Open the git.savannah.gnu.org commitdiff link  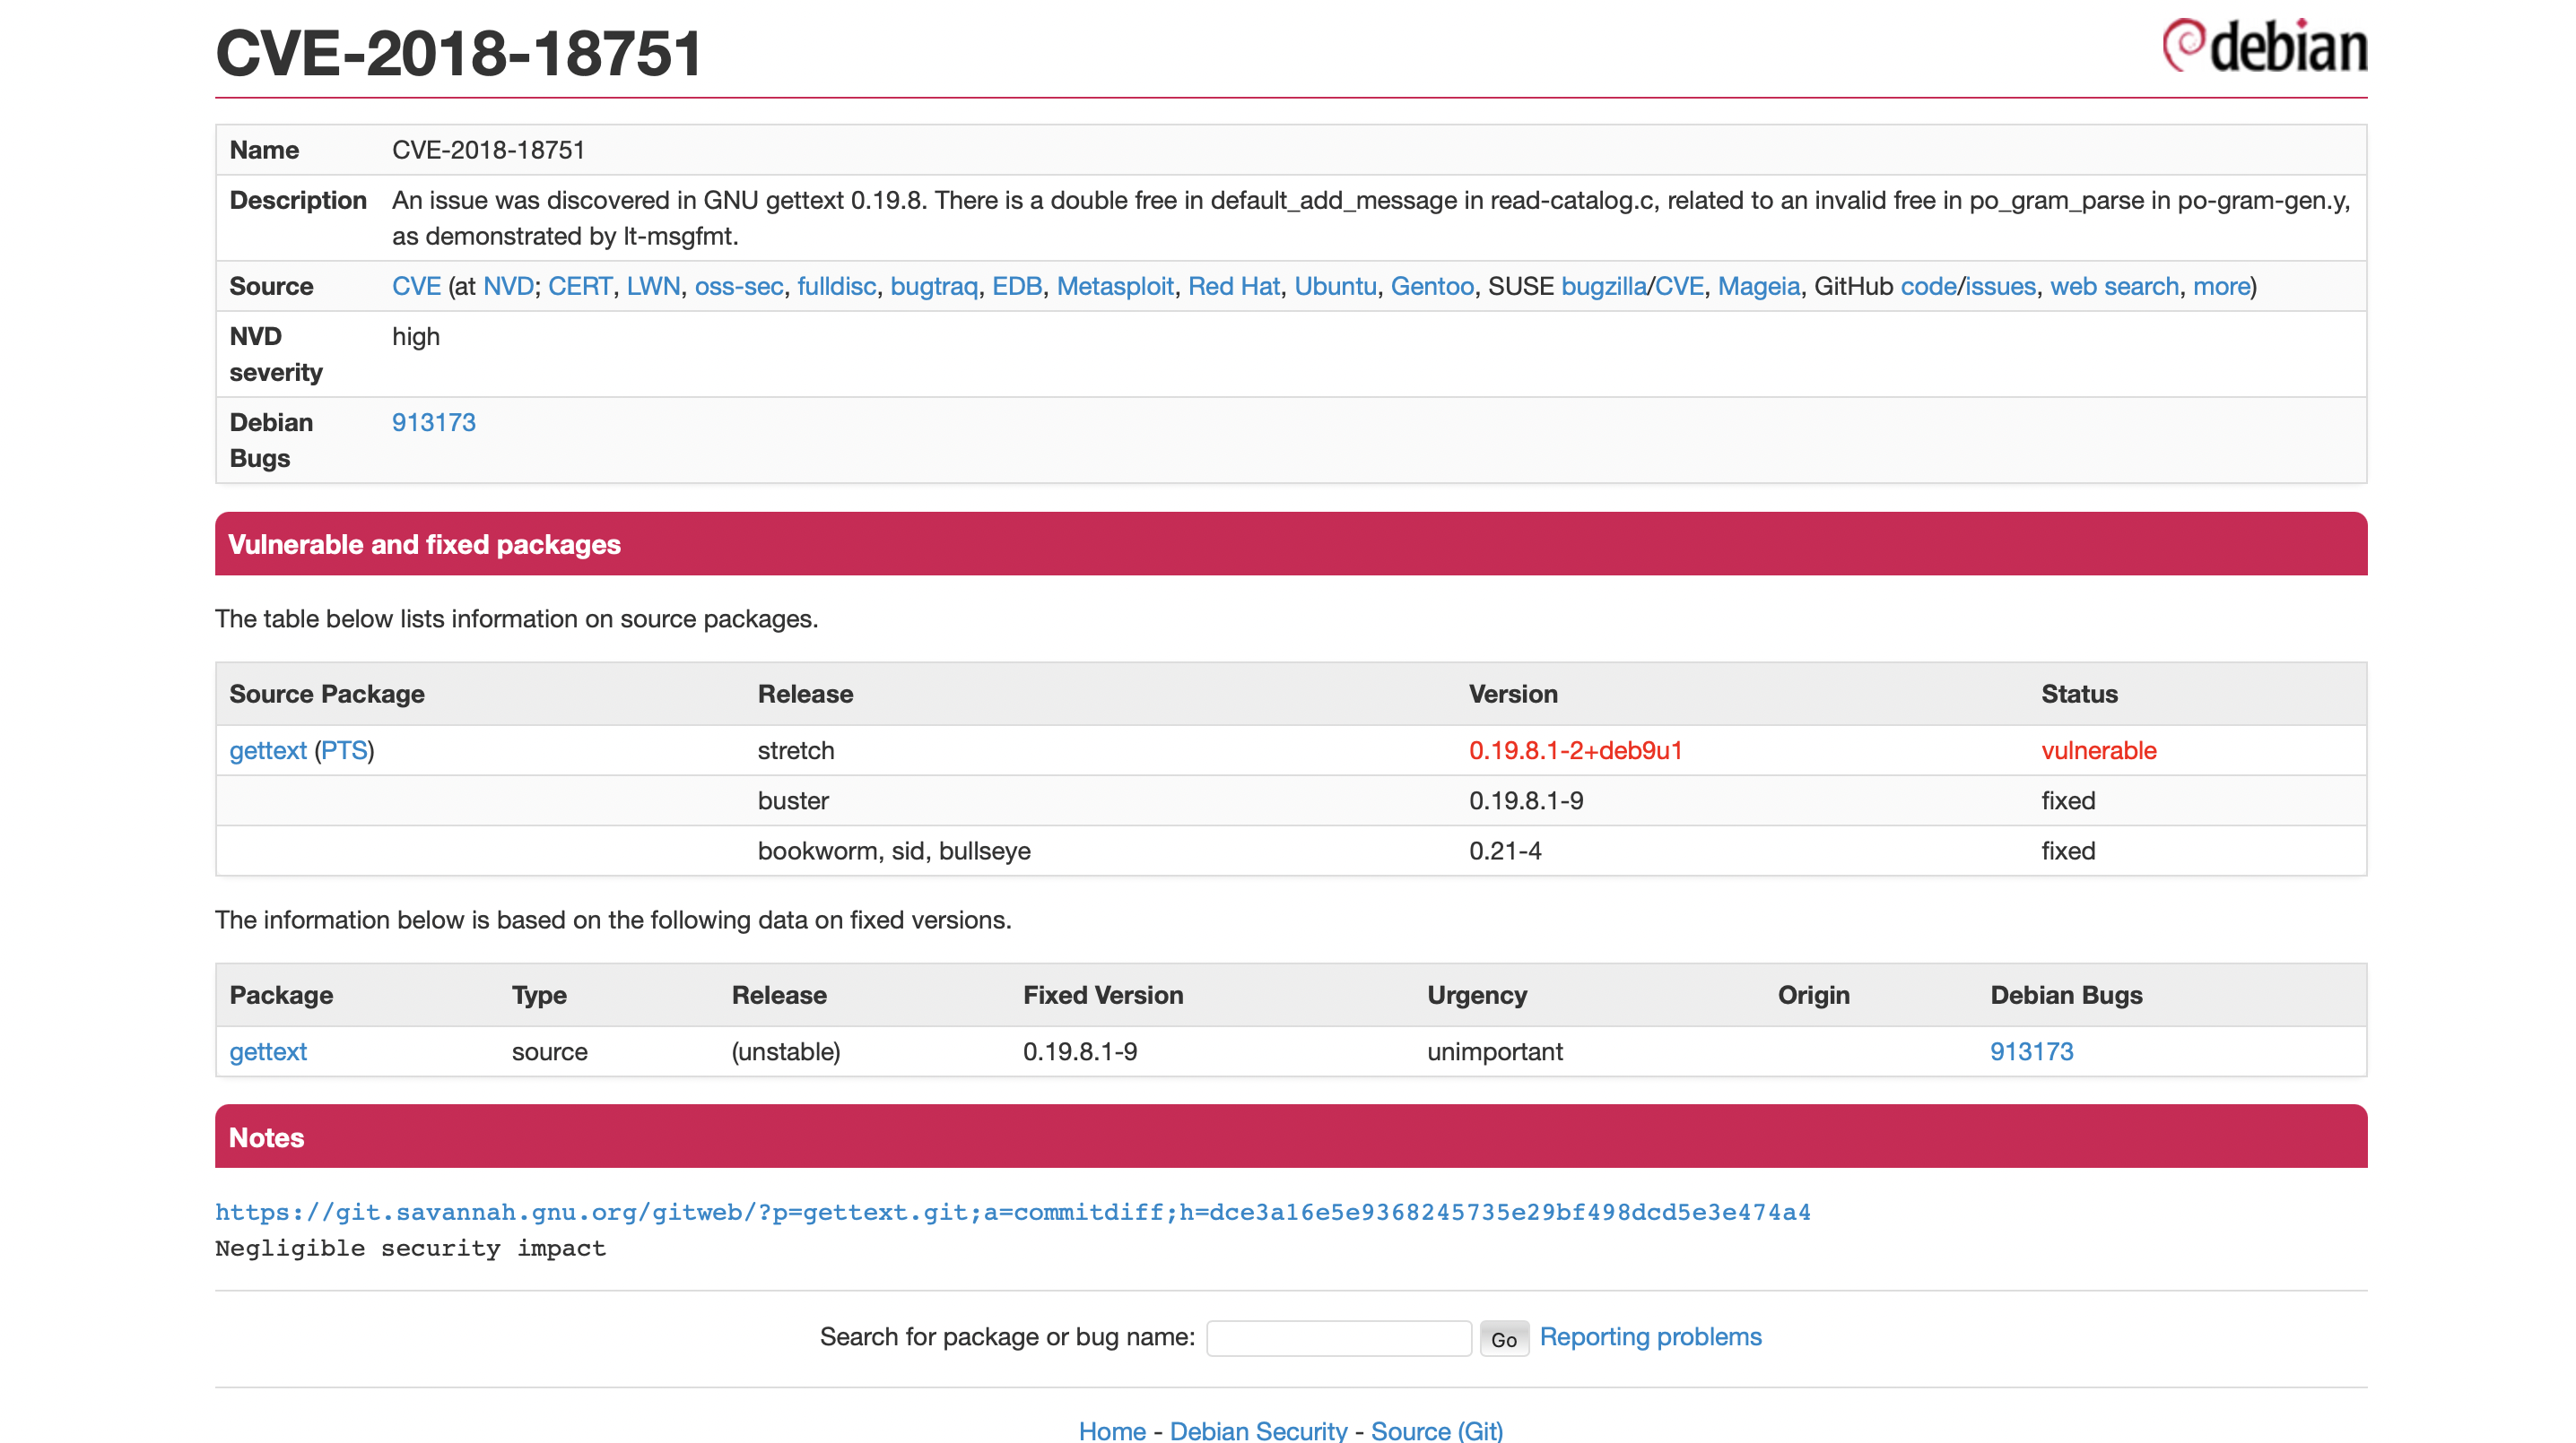1013,1212
